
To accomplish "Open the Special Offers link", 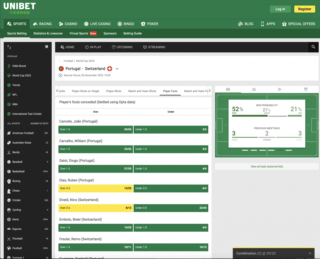I will point(299,24).
